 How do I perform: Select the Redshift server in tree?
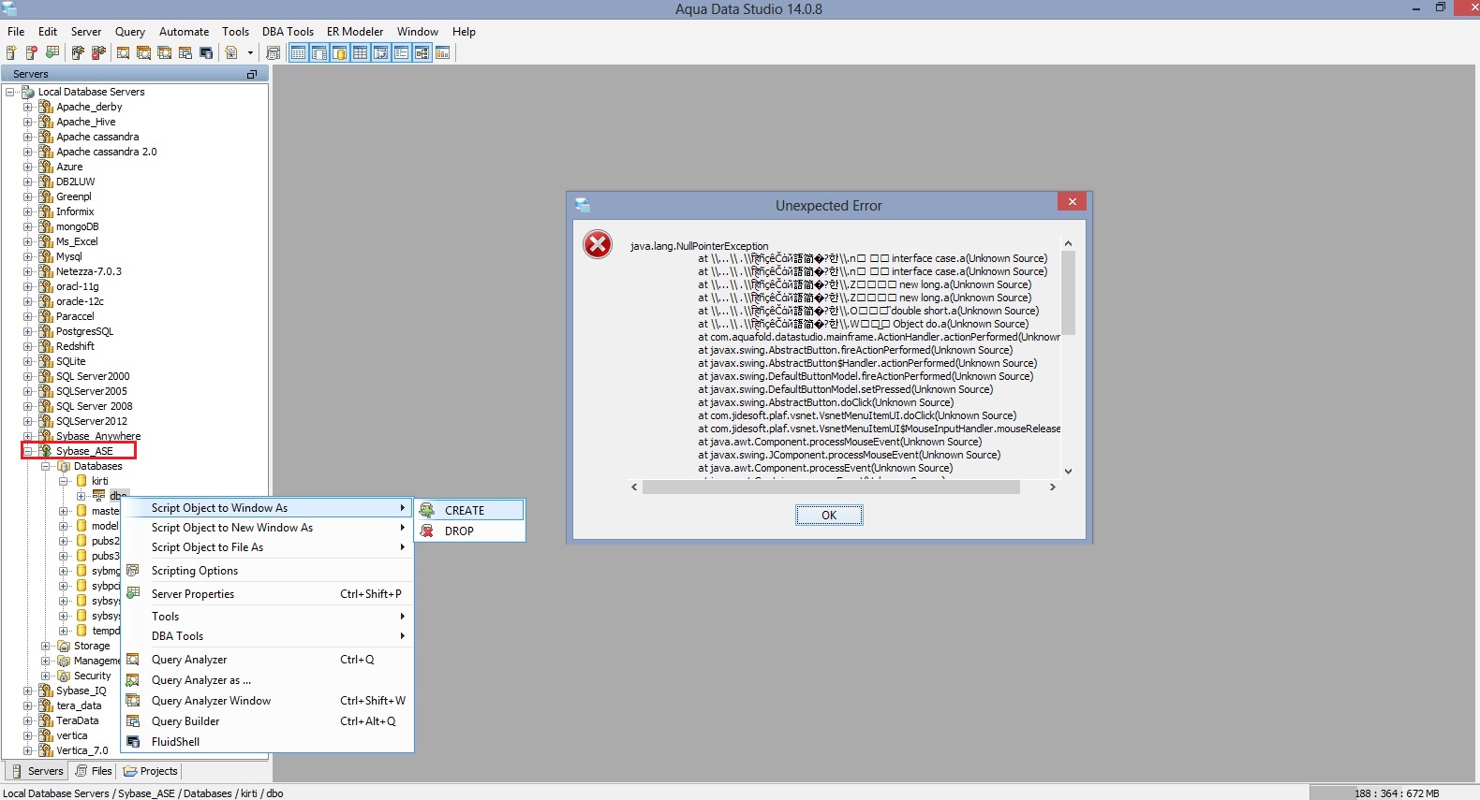pyautogui.click(x=75, y=346)
